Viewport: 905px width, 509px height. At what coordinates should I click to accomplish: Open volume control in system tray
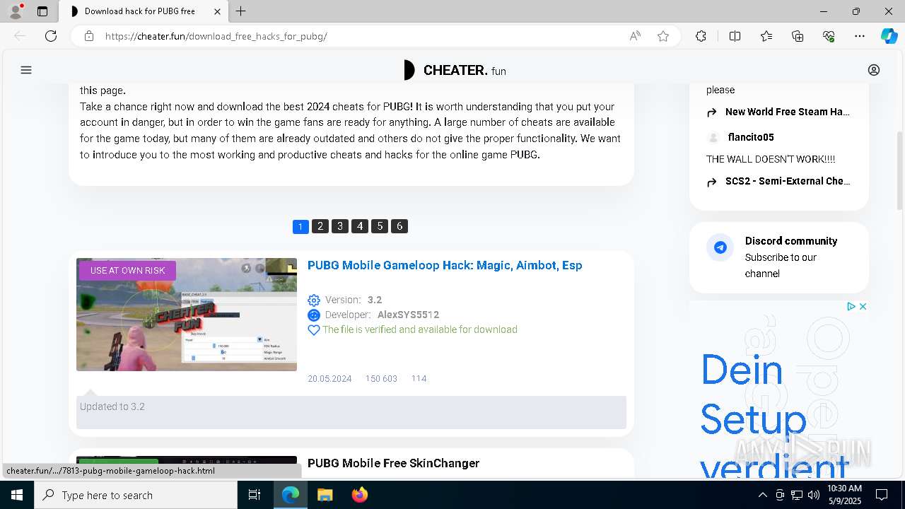pyautogui.click(x=813, y=495)
